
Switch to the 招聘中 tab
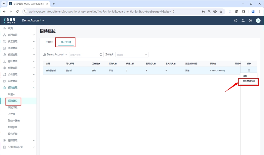[x=49, y=42]
